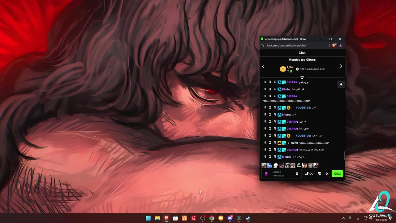Click the "Monthly top Gifters" heading

(x=302, y=60)
